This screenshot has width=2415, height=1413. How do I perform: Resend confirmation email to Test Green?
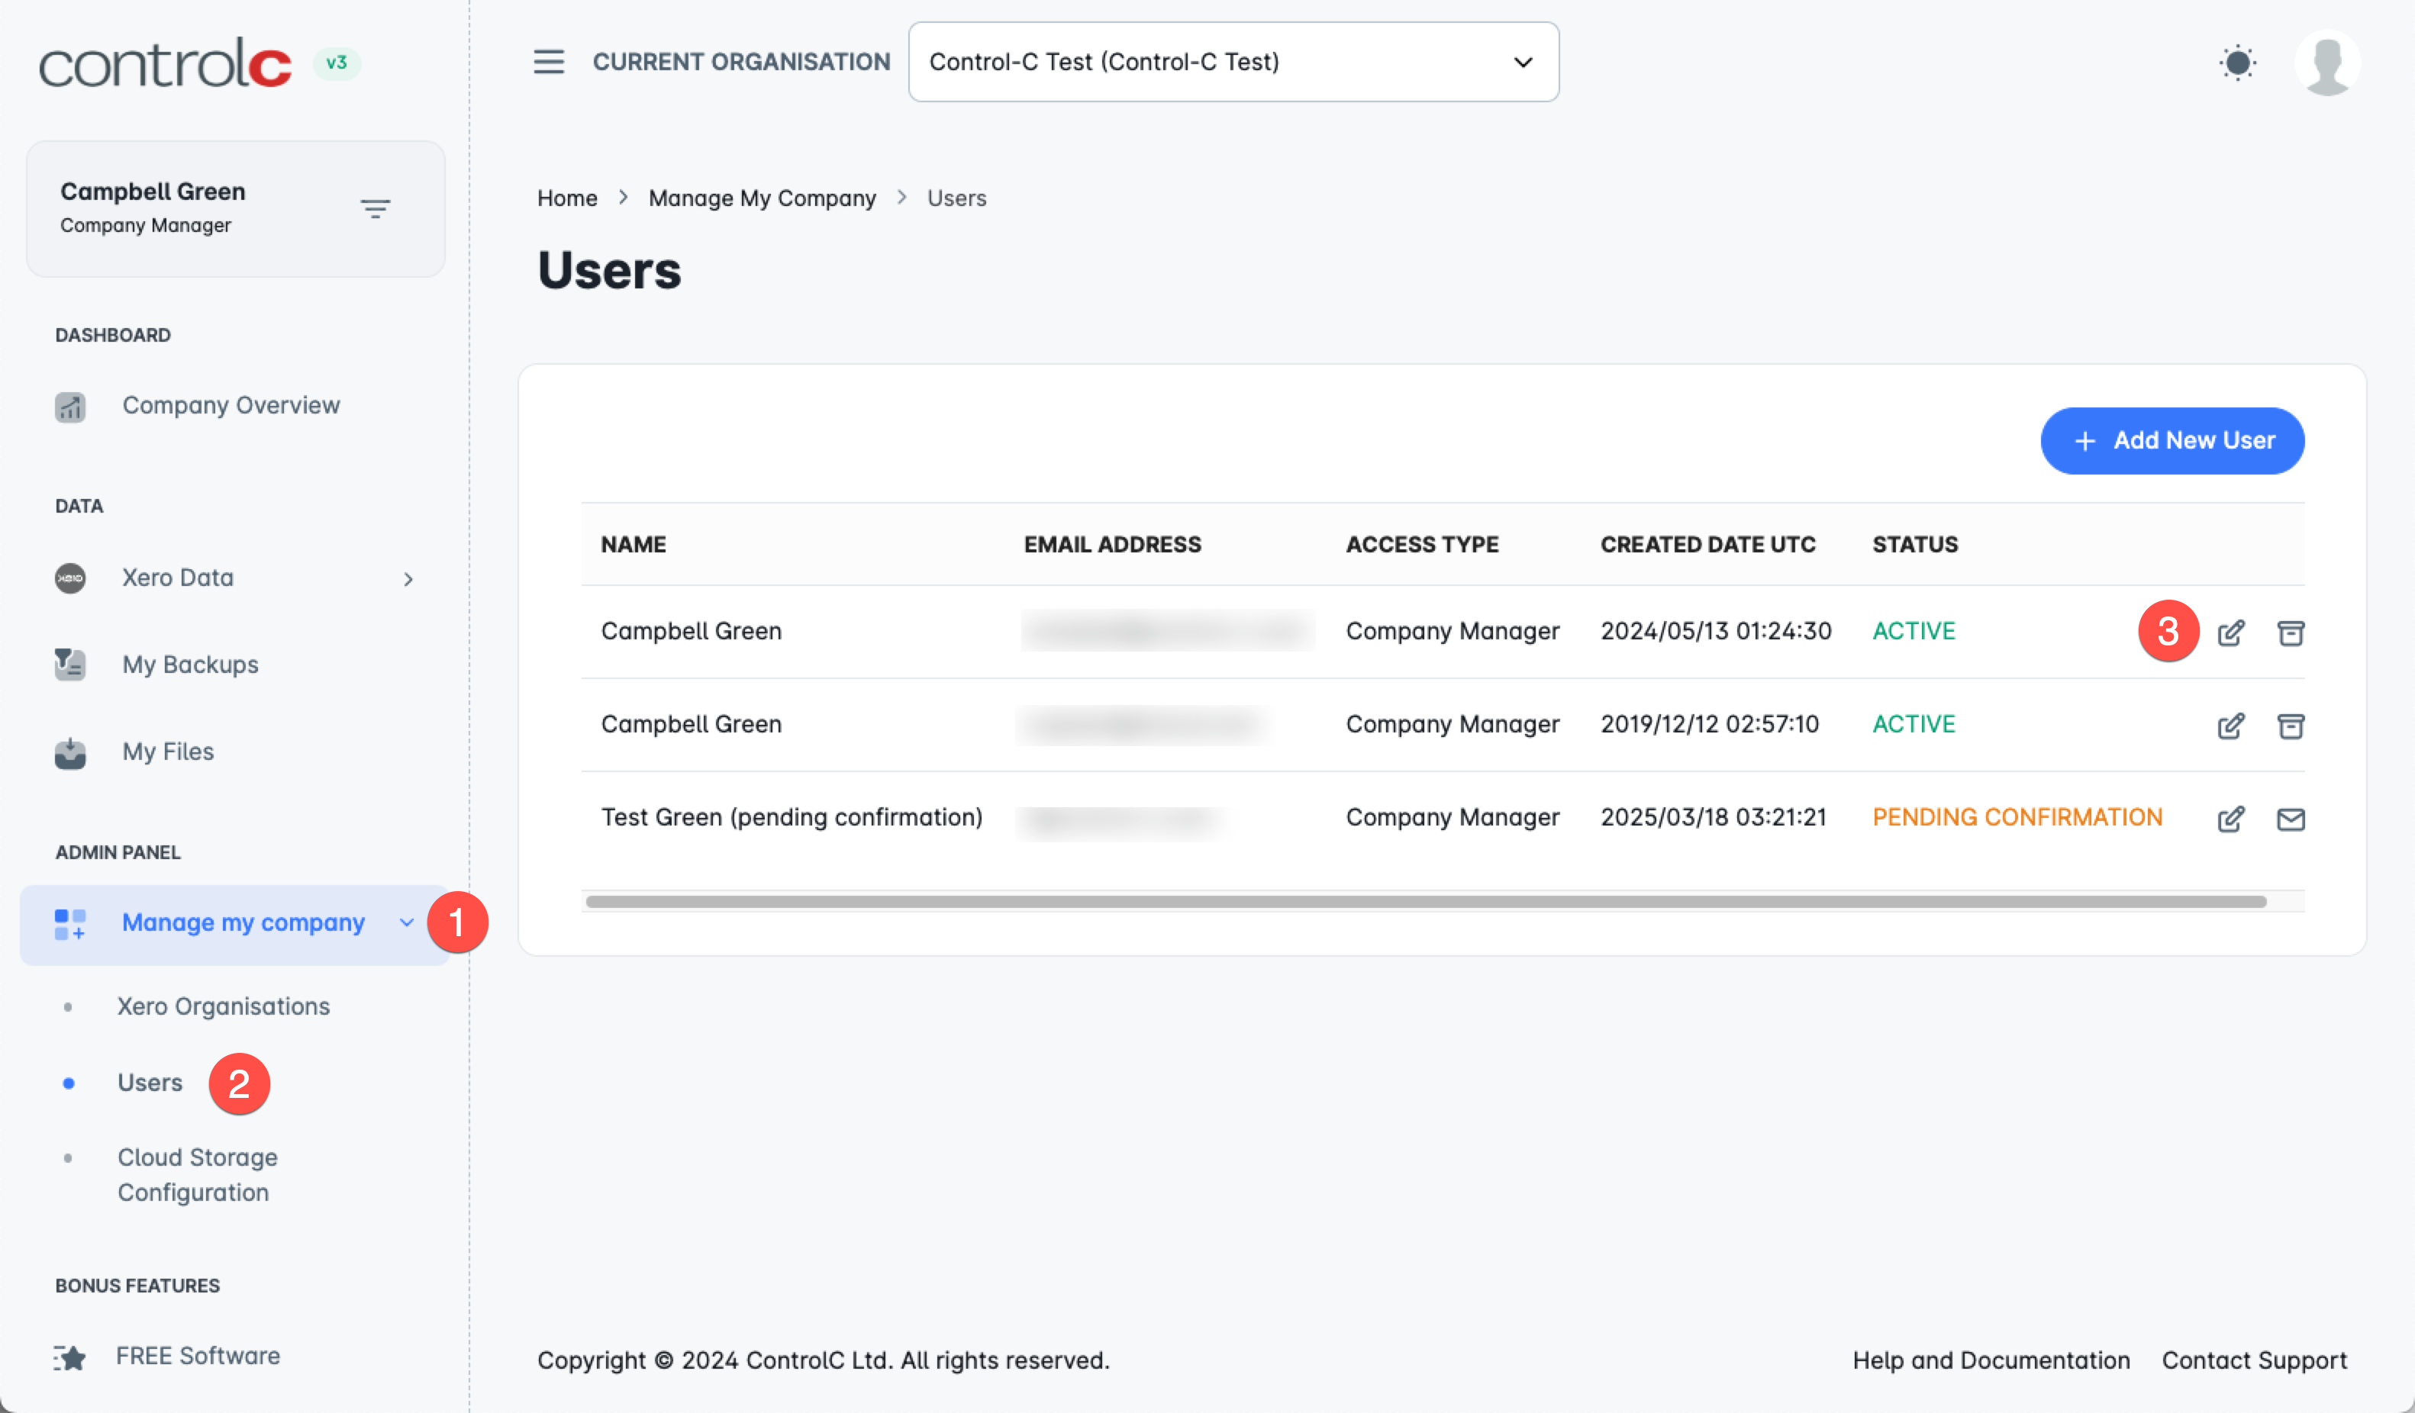click(2290, 818)
